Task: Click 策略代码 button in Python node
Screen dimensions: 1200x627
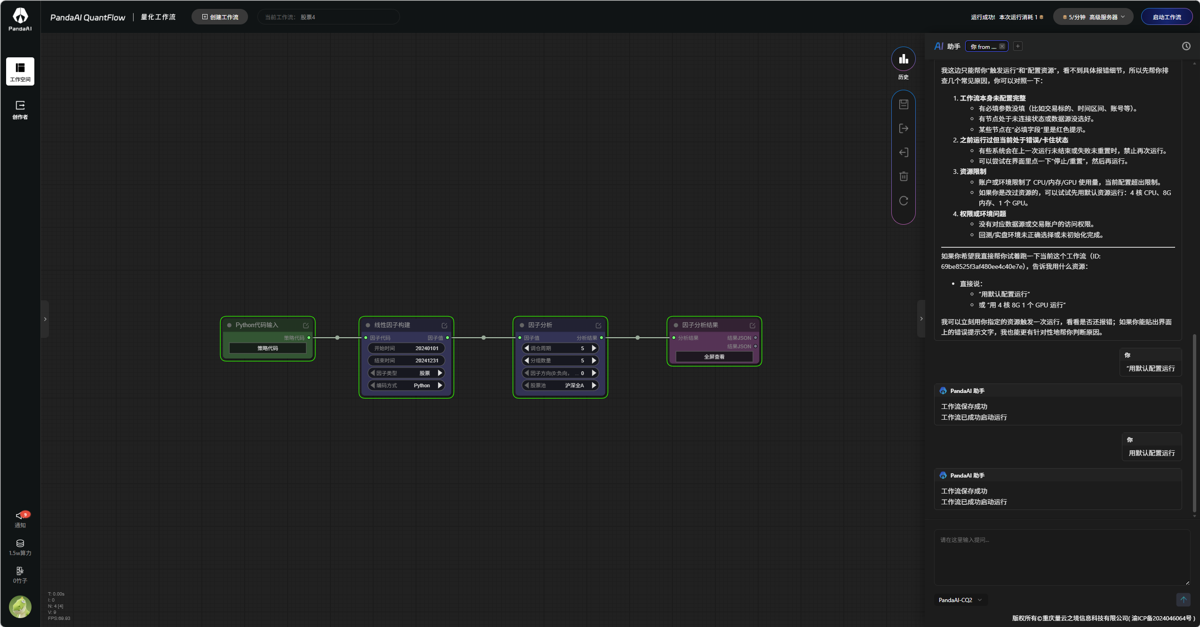Action: pyautogui.click(x=267, y=348)
